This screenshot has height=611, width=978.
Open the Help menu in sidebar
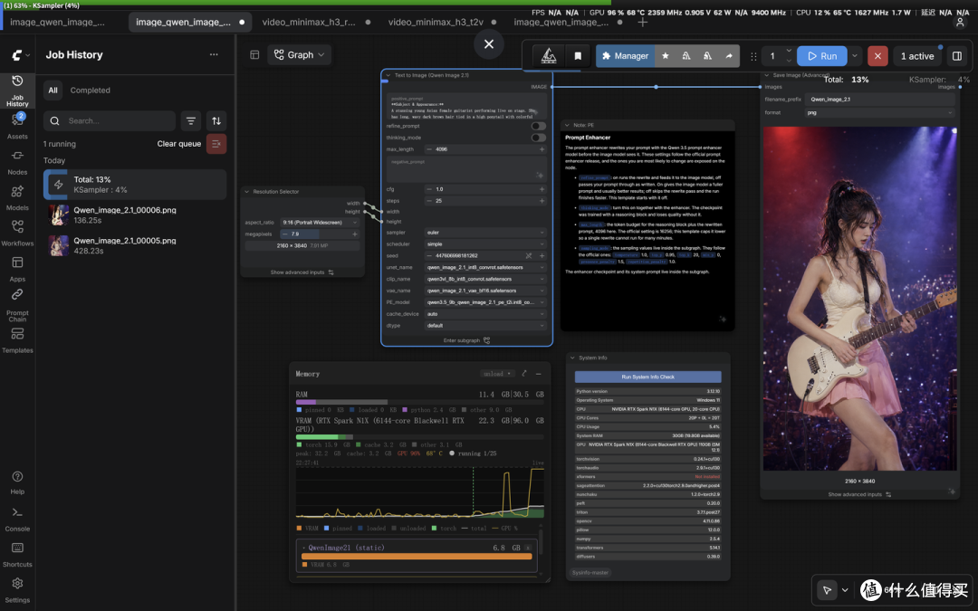(x=17, y=482)
